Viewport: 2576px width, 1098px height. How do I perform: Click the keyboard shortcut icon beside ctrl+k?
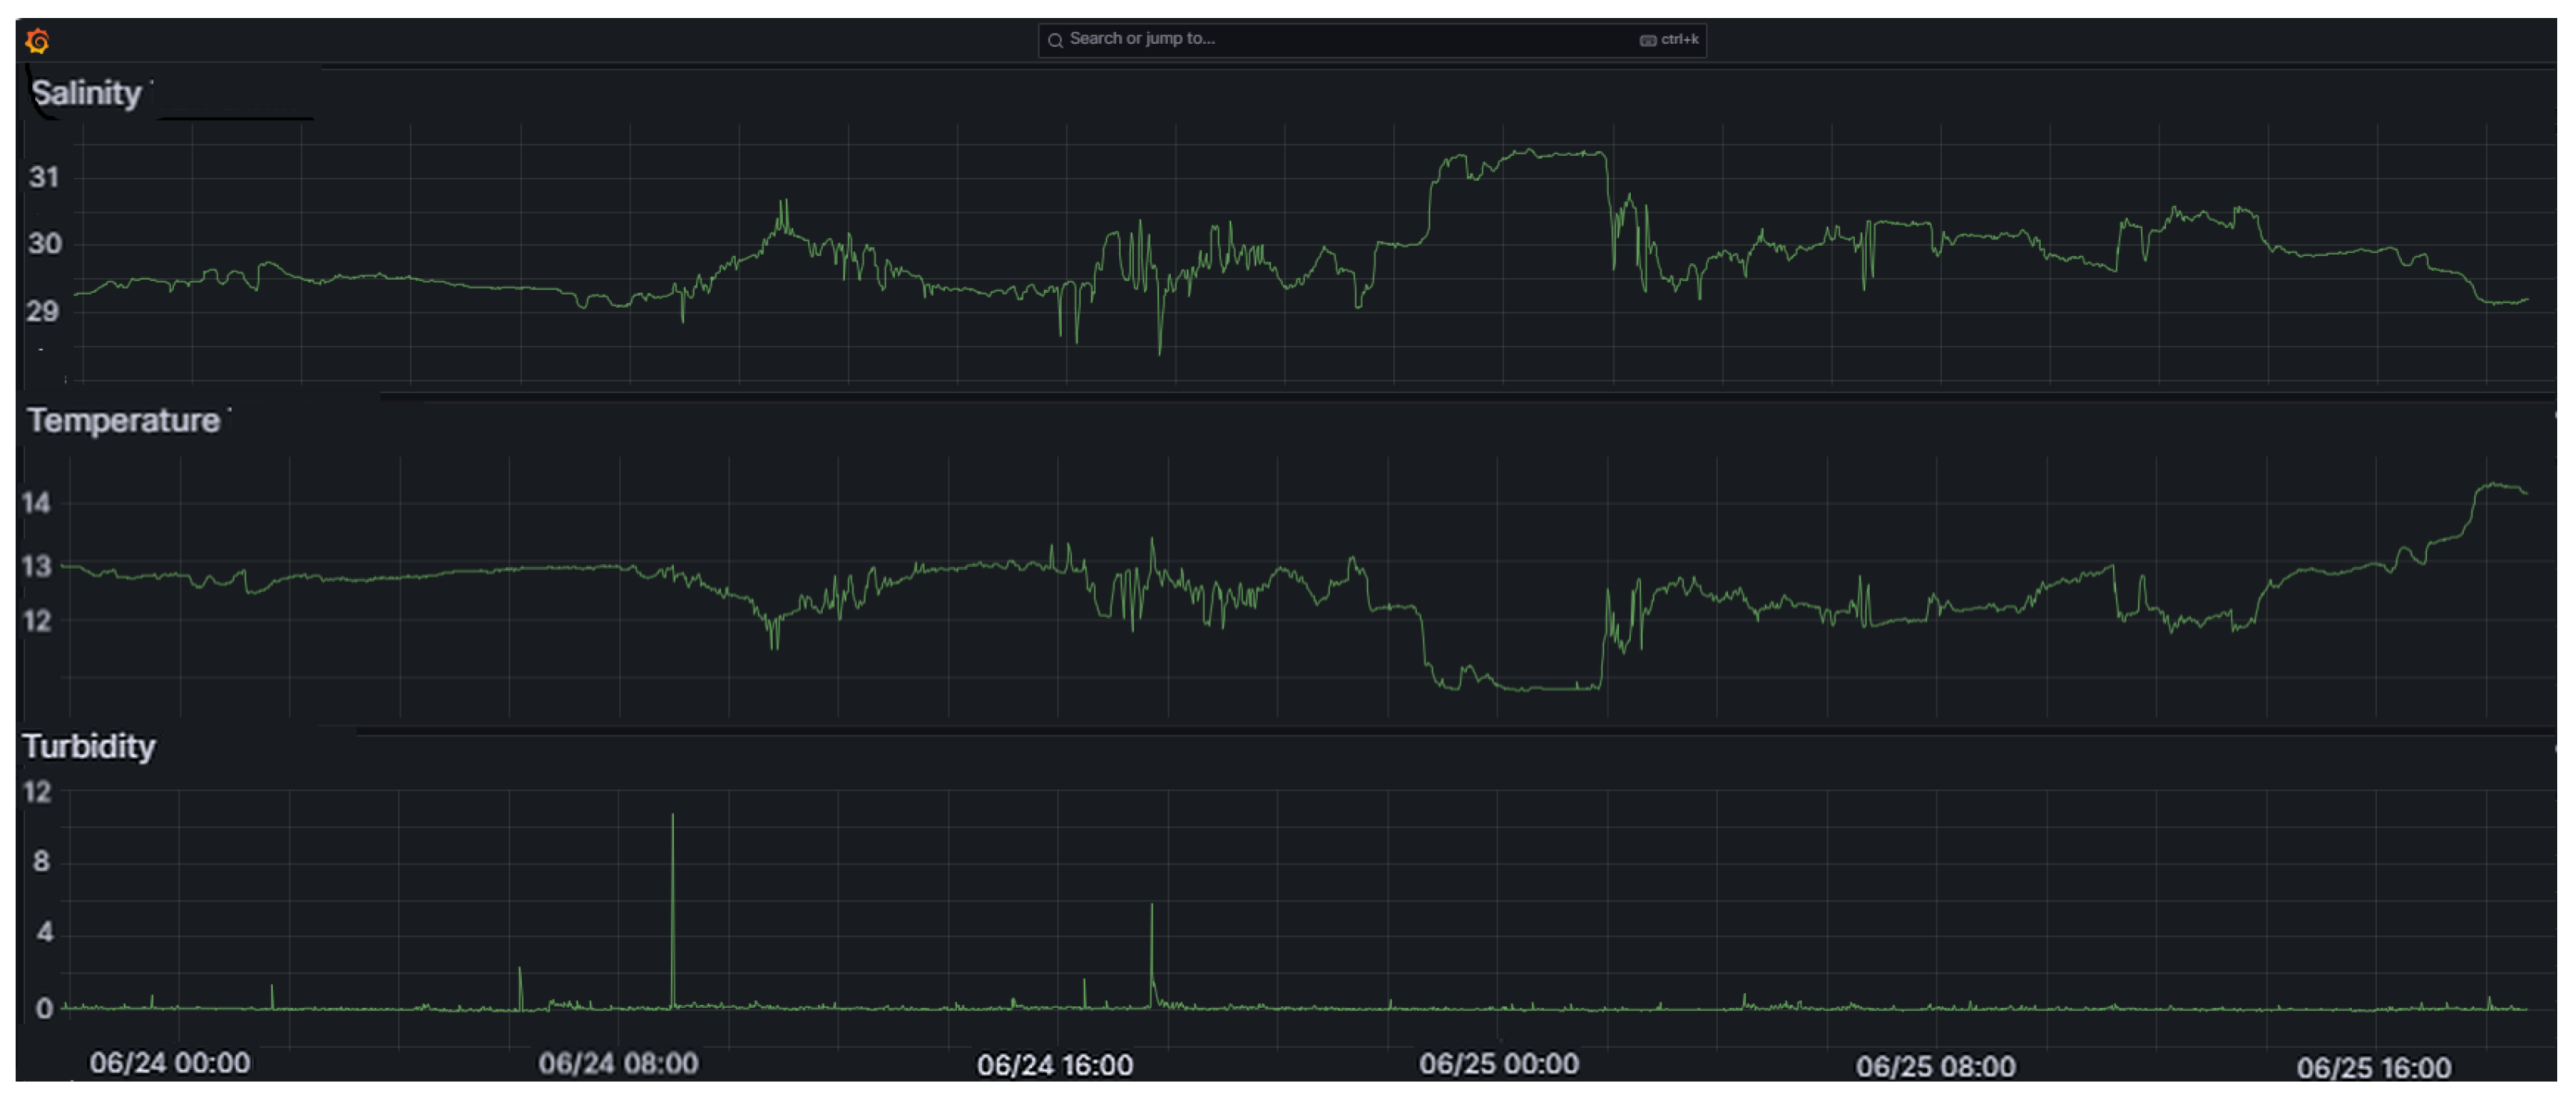(x=1647, y=40)
